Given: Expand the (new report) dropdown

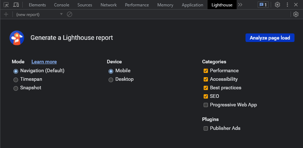Looking at the screenshot, I should [x=39, y=14].
